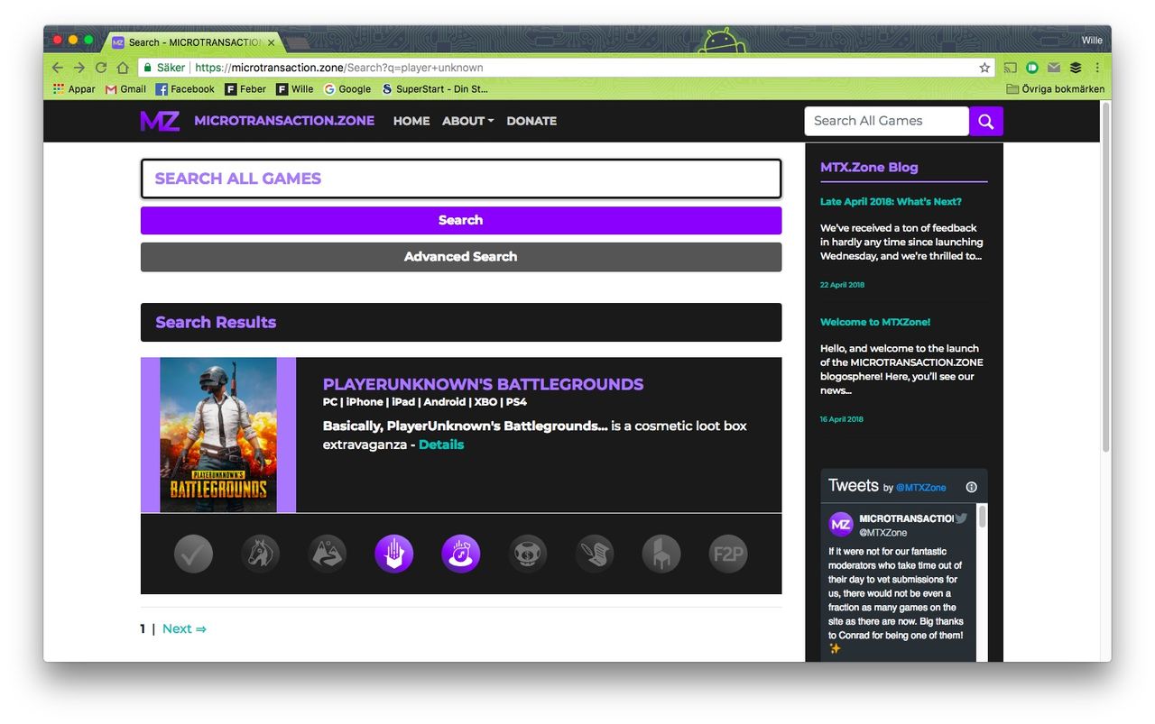
Task: Click the mountain path badge icon
Action: coord(327,554)
